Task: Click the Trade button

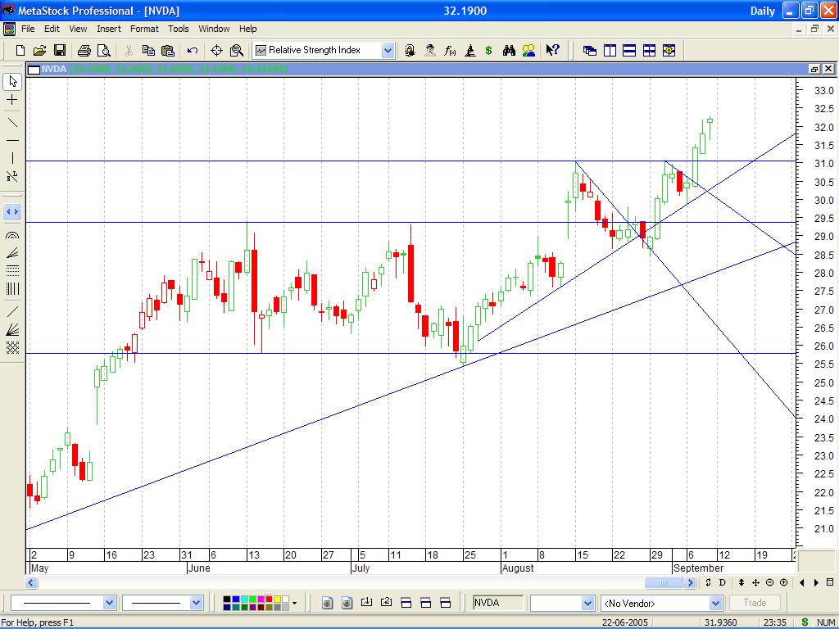Action: [755, 603]
